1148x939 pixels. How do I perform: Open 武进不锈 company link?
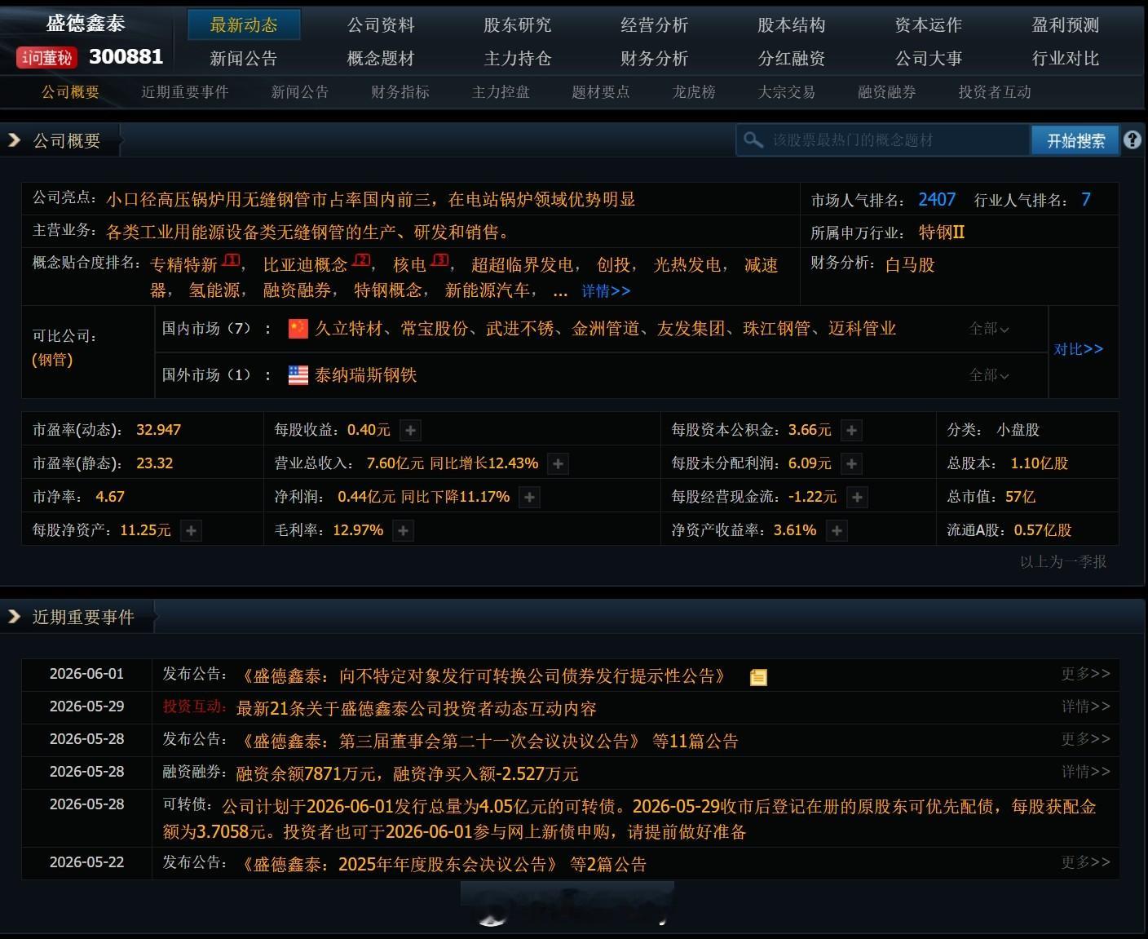(520, 328)
